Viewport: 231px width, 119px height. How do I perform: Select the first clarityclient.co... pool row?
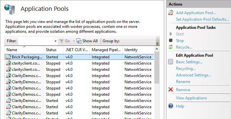click(x=79, y=63)
